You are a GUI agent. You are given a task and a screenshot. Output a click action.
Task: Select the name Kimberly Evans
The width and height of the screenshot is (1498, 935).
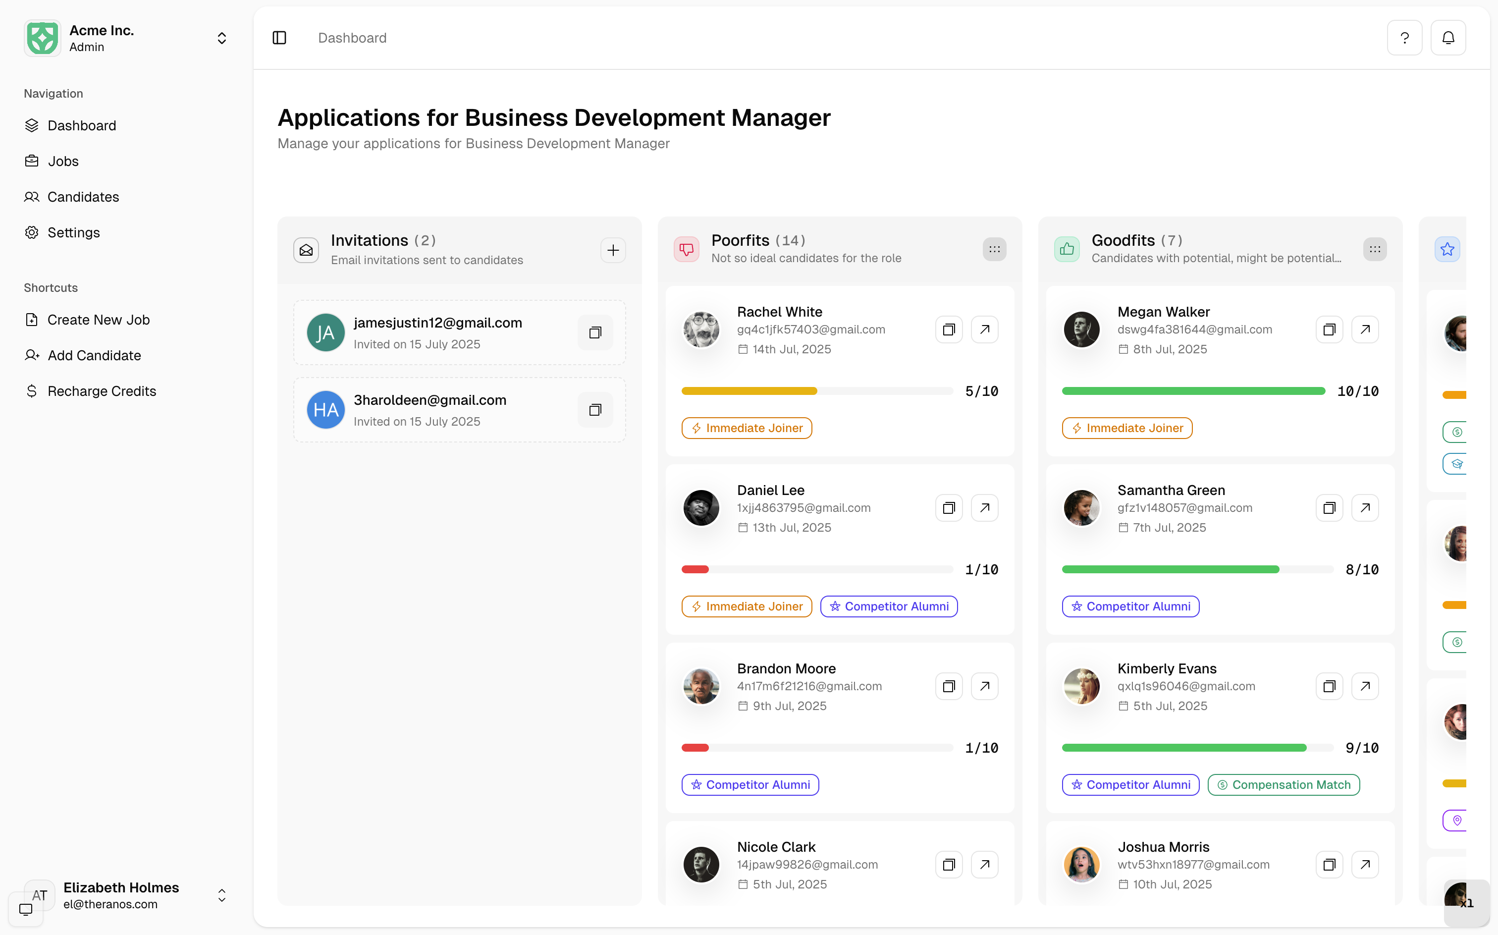pyautogui.click(x=1167, y=668)
